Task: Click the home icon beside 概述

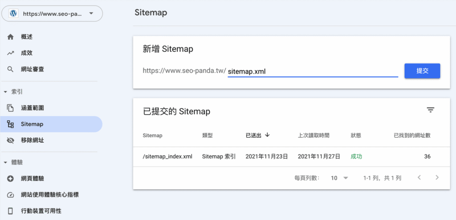Action: point(11,37)
